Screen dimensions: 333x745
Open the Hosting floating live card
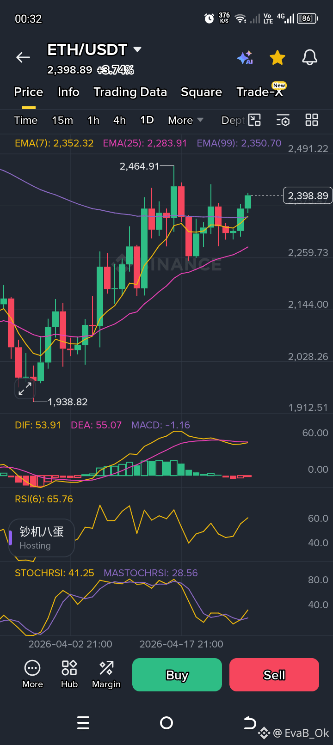pyautogui.click(x=42, y=538)
